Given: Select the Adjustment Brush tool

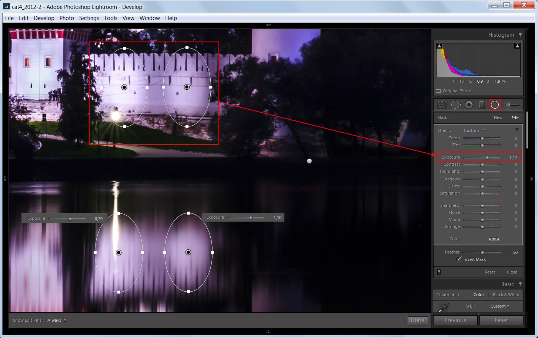Looking at the screenshot, I should click(x=512, y=105).
